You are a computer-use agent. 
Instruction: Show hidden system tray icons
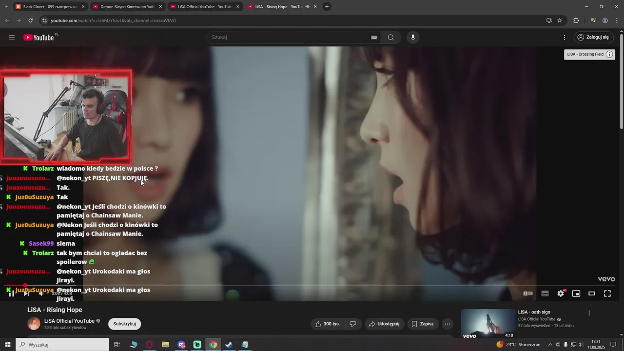click(550, 345)
